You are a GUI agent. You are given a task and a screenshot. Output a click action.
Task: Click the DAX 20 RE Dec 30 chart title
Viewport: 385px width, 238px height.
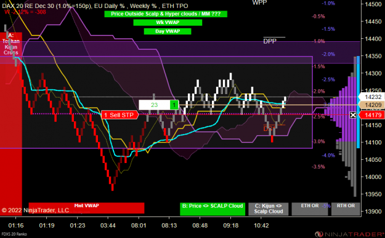95,6
